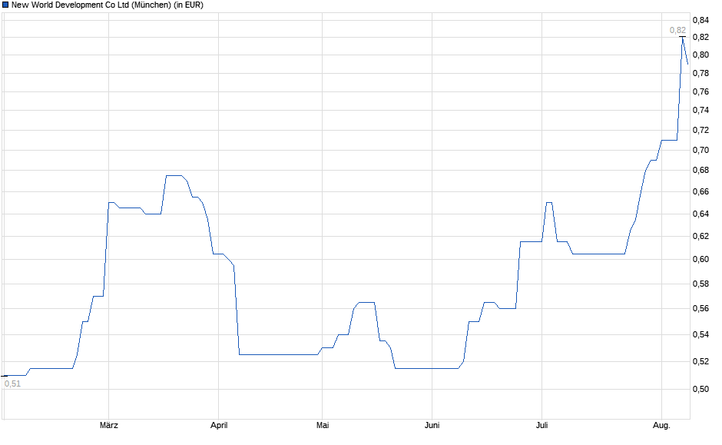Viewport: 722px width, 445px height.
Task: Click the 0,51 starting value label
Action: click(x=12, y=384)
